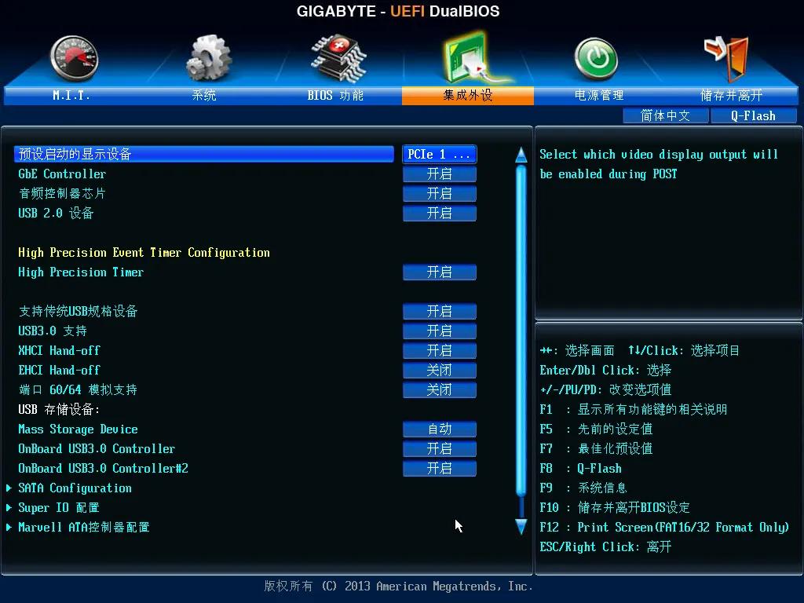Viewport: 804px width, 603px height.
Task: Select the 集成外设 tab
Action: point(468,95)
